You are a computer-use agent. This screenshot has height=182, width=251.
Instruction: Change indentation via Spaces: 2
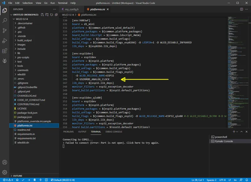click(x=211, y=180)
